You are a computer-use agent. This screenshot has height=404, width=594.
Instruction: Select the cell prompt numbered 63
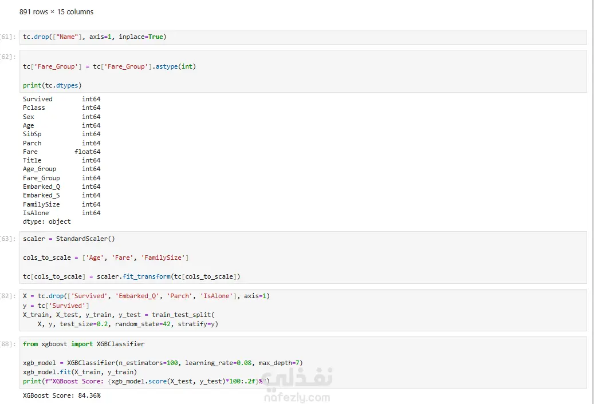point(8,239)
